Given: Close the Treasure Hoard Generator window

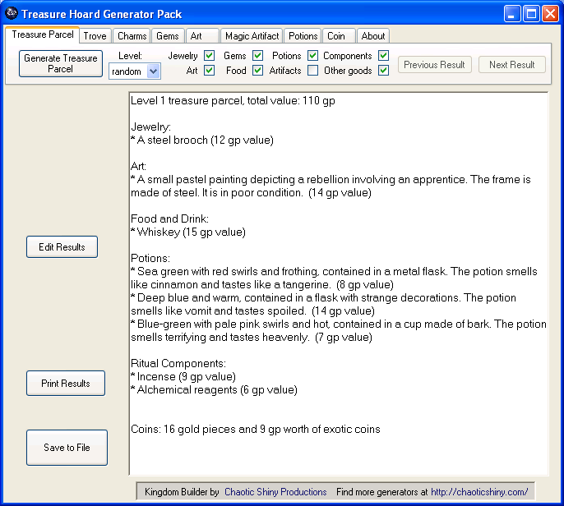Looking at the screenshot, I should coord(550,14).
